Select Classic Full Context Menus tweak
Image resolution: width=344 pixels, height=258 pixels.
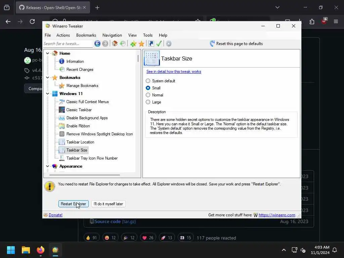[x=87, y=102]
